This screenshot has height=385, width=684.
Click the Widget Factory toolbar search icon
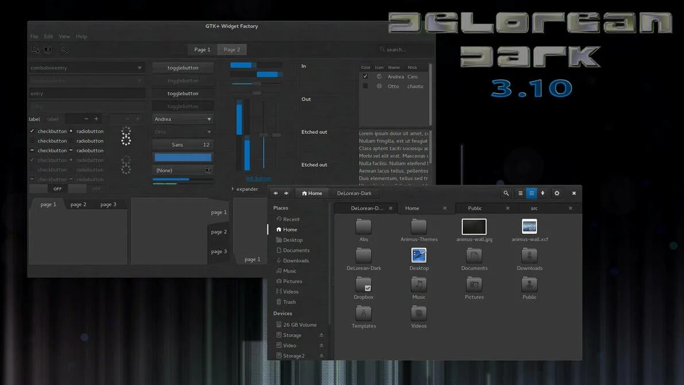tap(64, 49)
